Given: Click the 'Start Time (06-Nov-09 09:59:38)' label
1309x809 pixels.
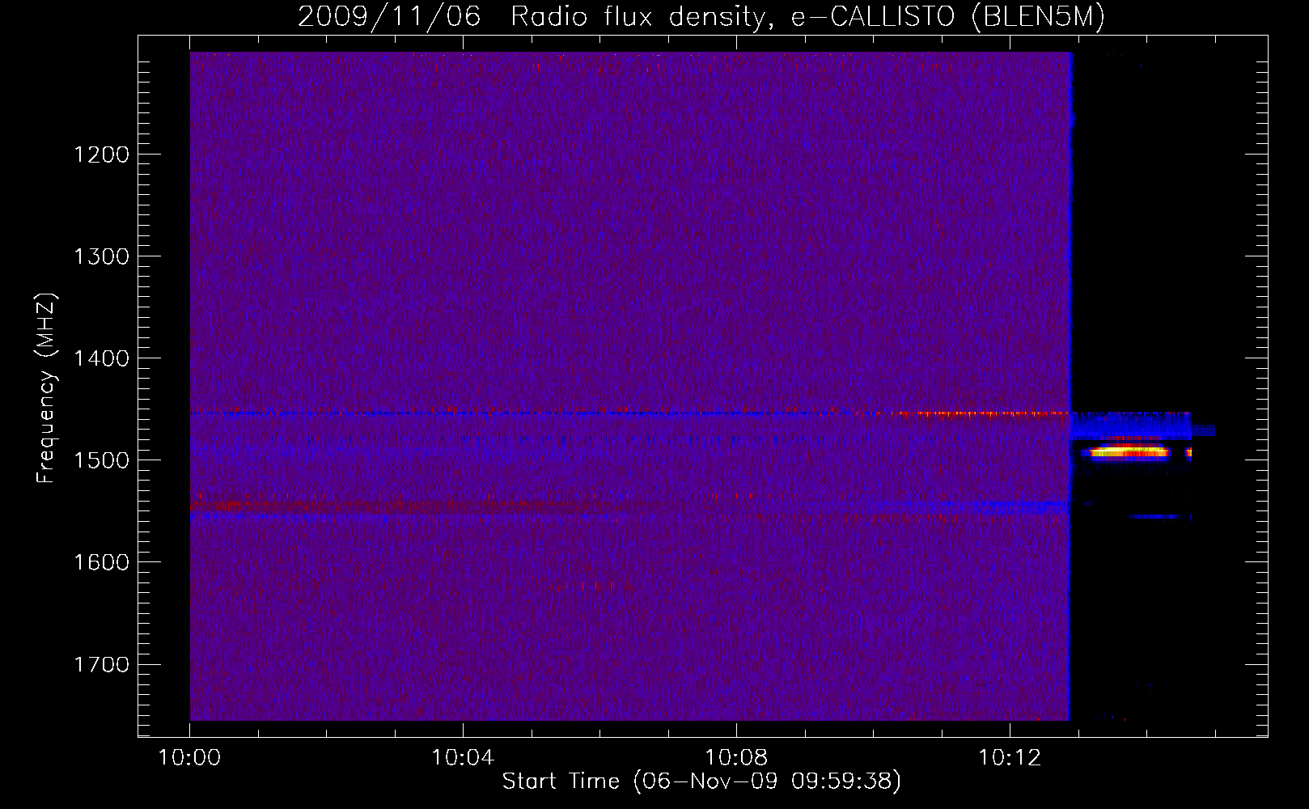Looking at the screenshot, I should (701, 781).
